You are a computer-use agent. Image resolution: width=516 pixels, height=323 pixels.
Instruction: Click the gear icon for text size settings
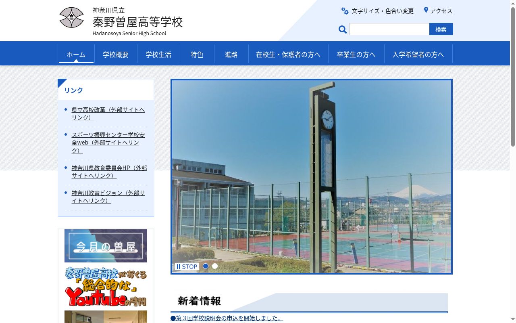coord(345,11)
